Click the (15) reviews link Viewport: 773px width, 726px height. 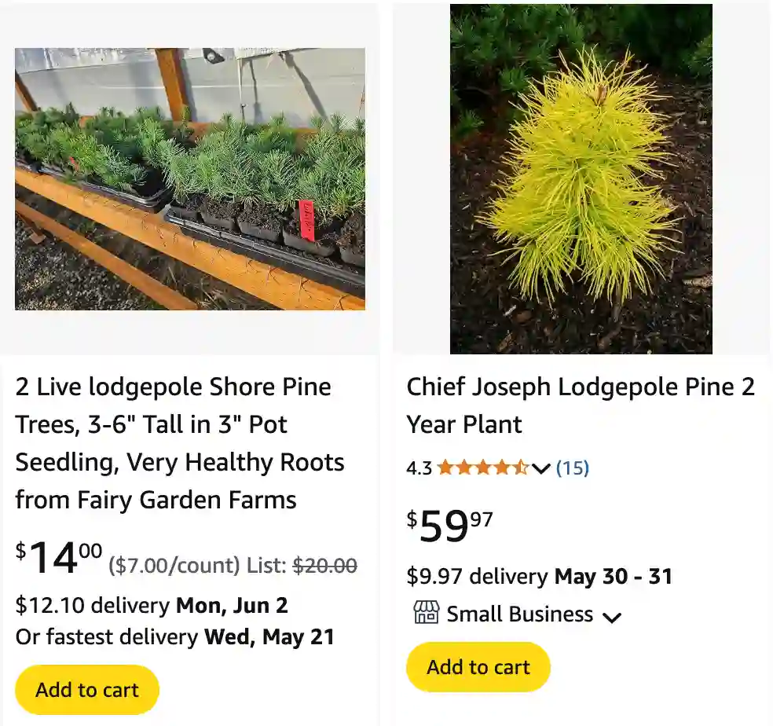point(573,467)
